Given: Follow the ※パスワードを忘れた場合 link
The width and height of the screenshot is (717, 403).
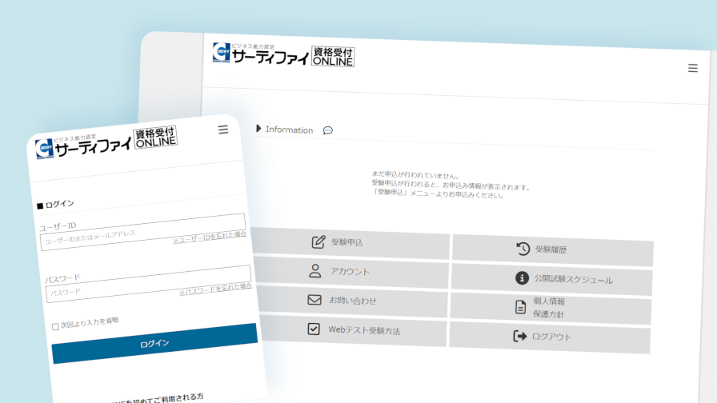Looking at the screenshot, I should 215,289.
